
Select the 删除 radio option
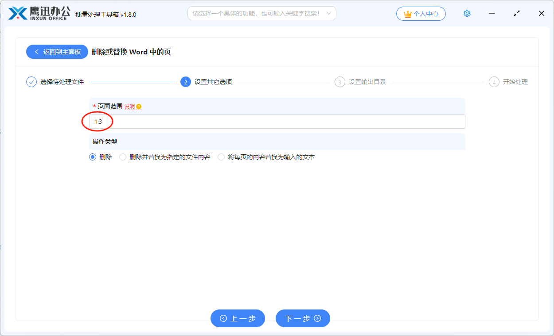(93, 157)
